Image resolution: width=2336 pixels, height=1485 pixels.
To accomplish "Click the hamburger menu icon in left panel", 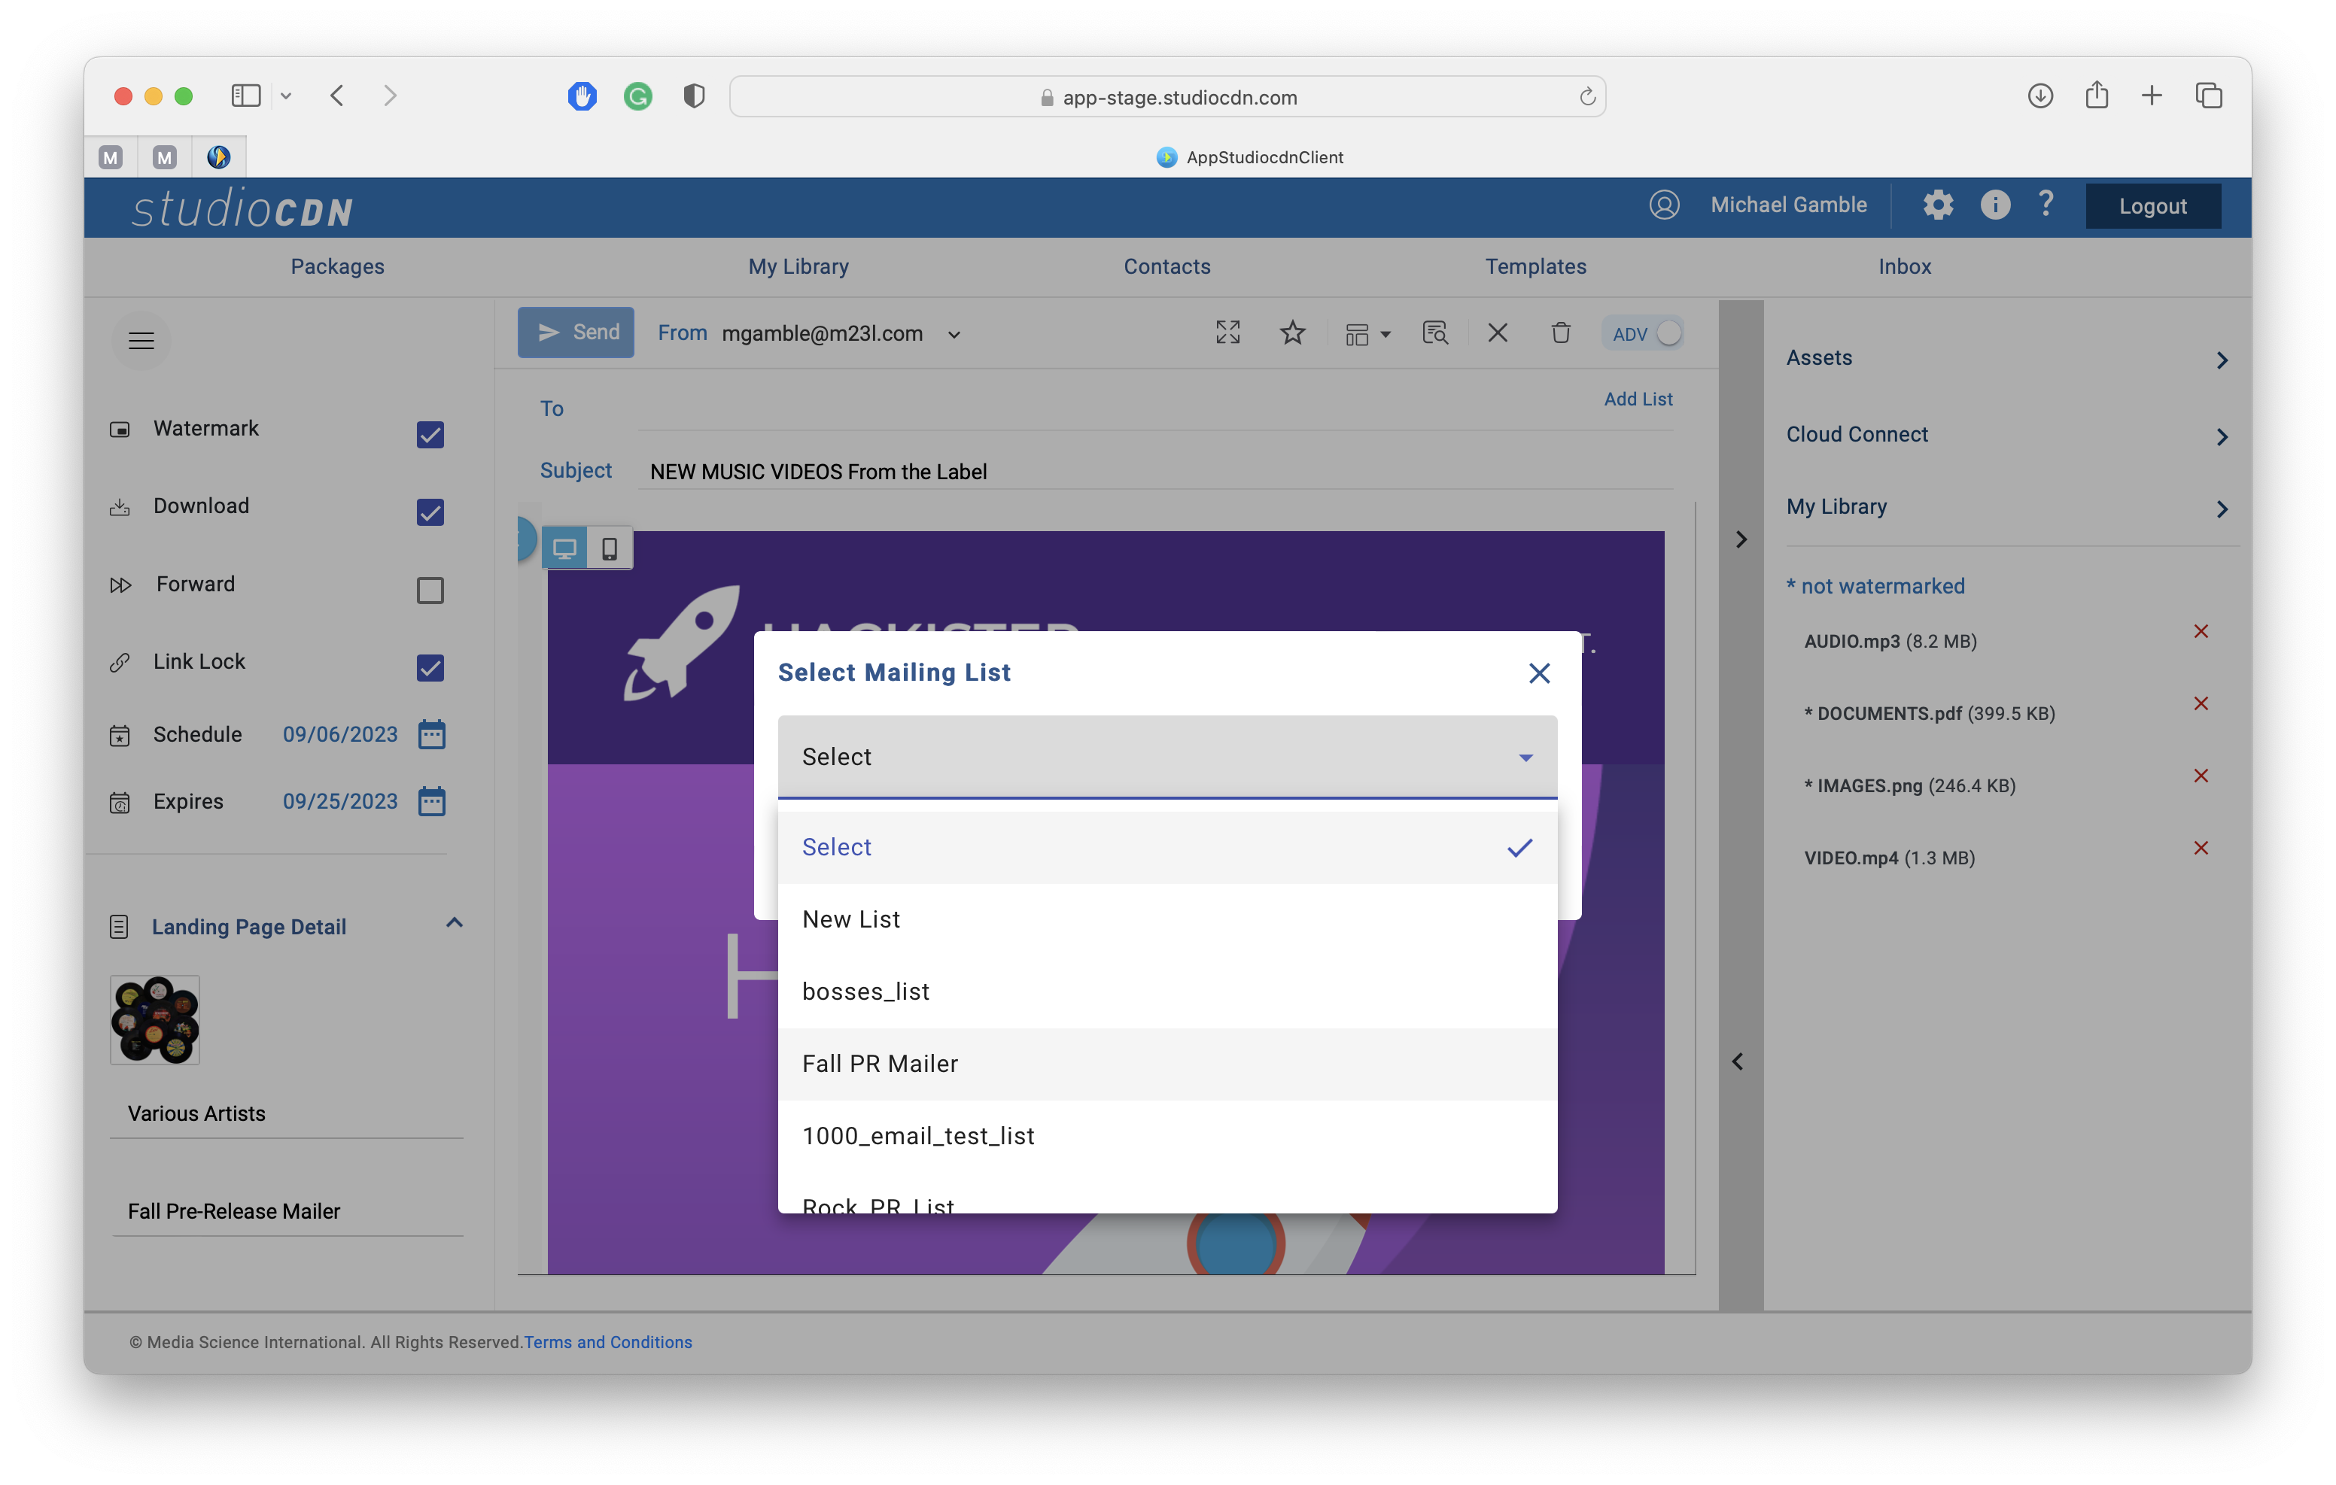I will (141, 341).
